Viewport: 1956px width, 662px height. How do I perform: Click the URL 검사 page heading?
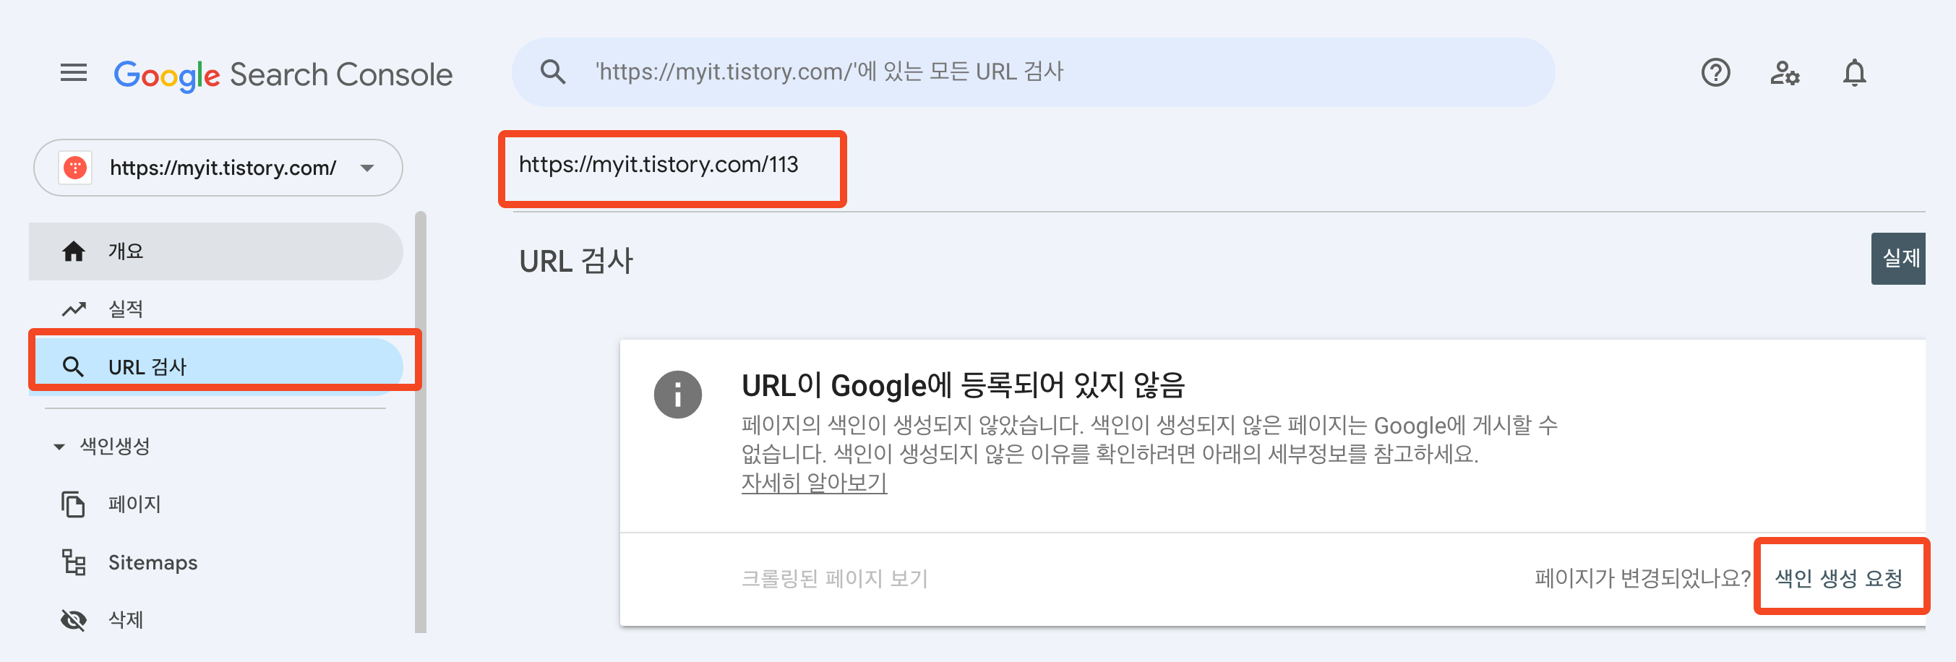[575, 261]
